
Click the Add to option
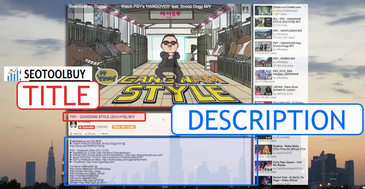(x=76, y=134)
